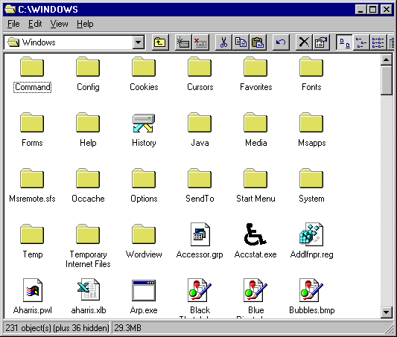Select the Cookies folder
The width and height of the screenshot is (397, 337).
coord(144,67)
